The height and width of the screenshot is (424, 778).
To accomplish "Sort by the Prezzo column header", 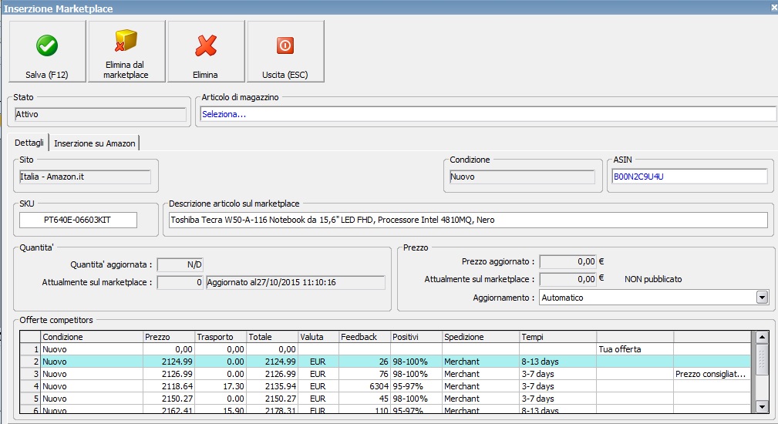I will point(167,337).
